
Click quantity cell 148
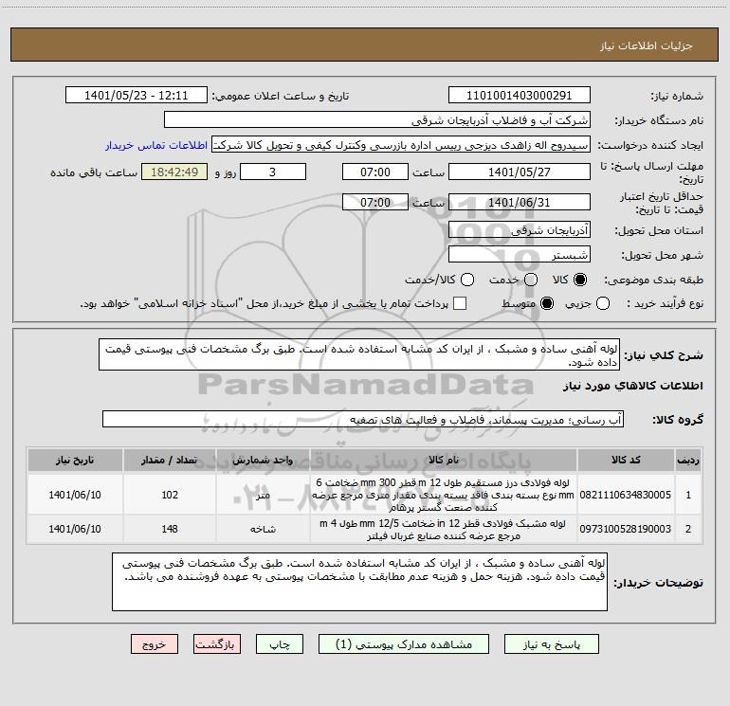(170, 529)
